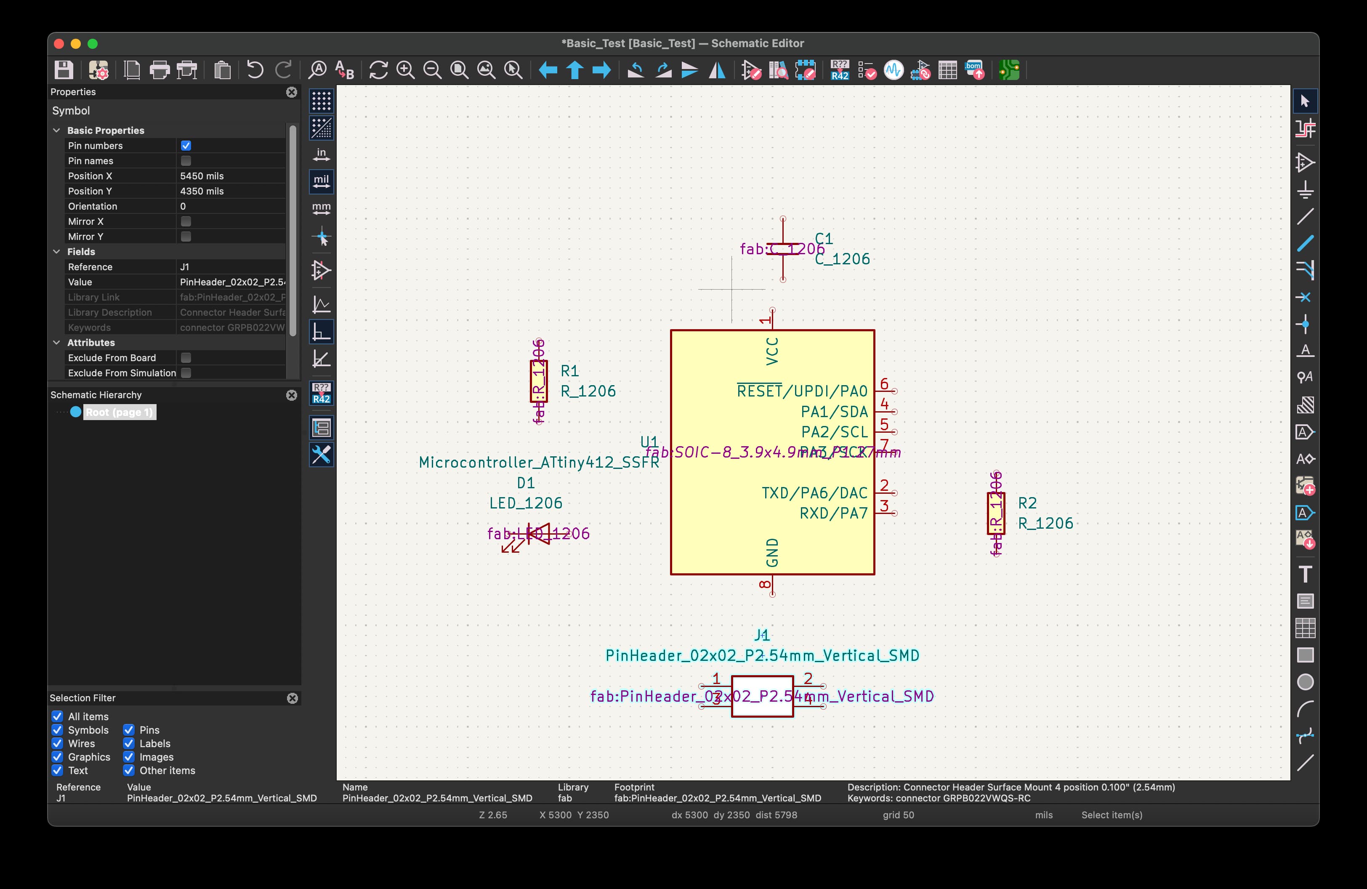The width and height of the screenshot is (1367, 889).
Task: Click the zoom to fit icon
Action: [459, 70]
